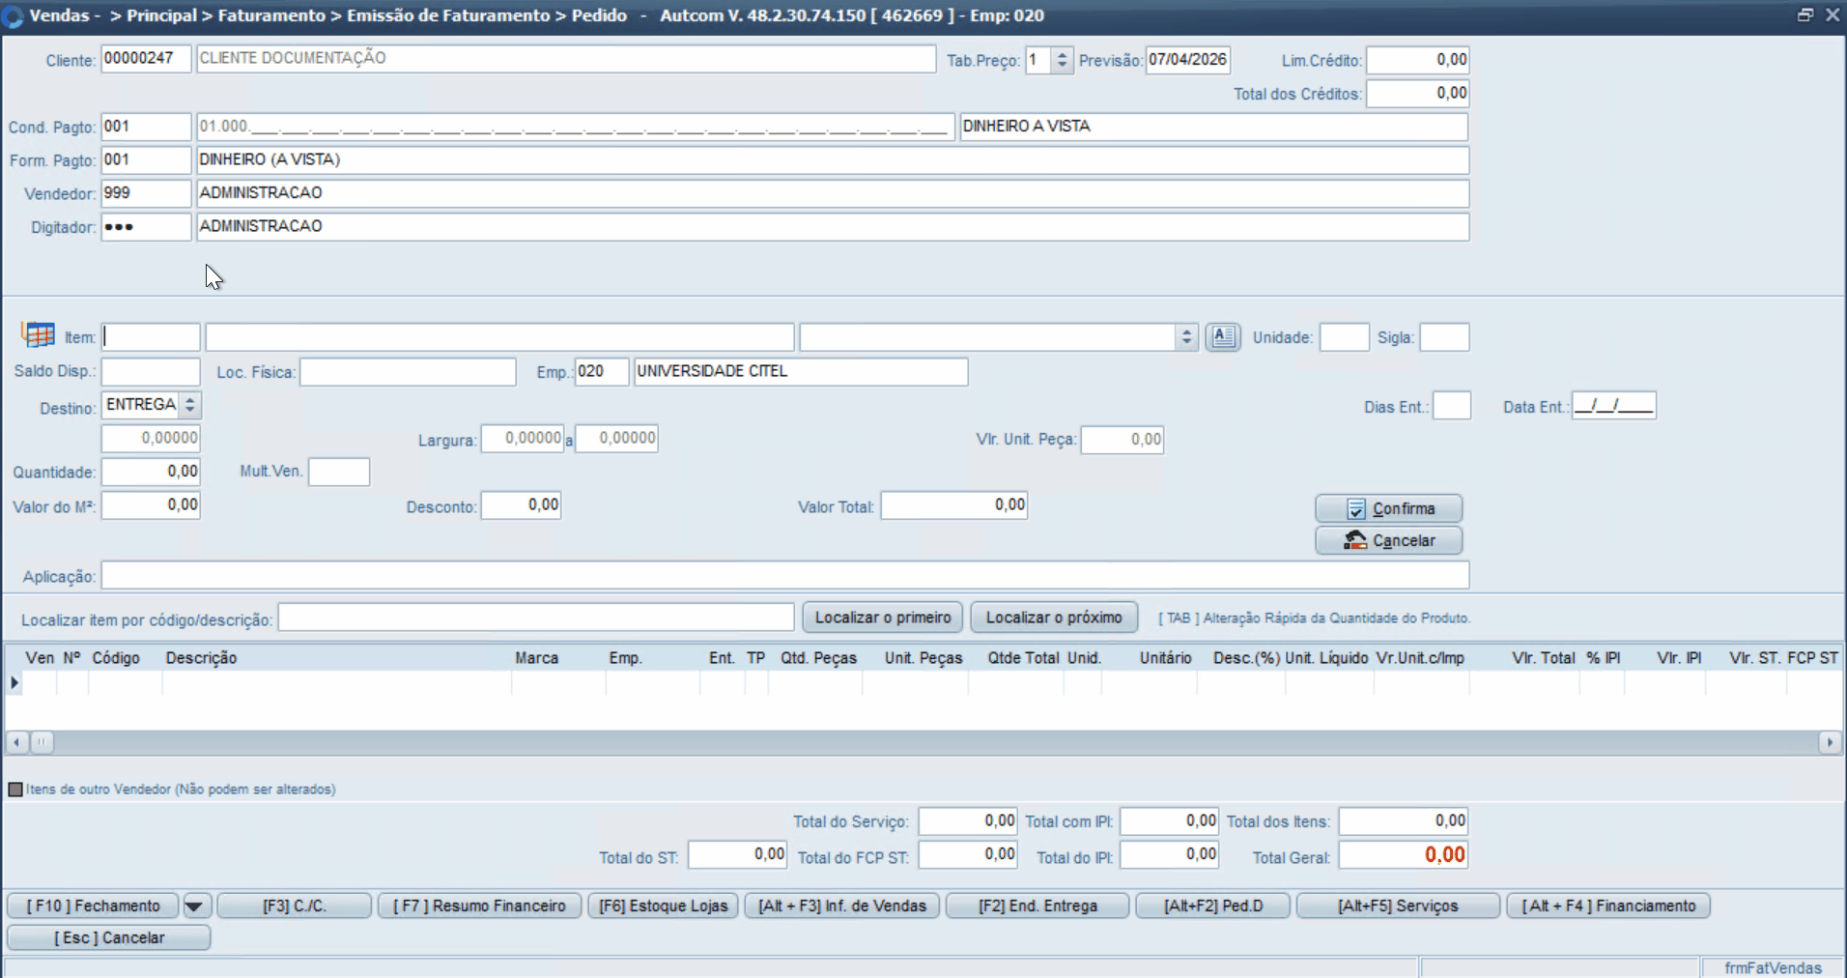Click Localizar o próximo button
1847x978 pixels.
coord(1053,618)
